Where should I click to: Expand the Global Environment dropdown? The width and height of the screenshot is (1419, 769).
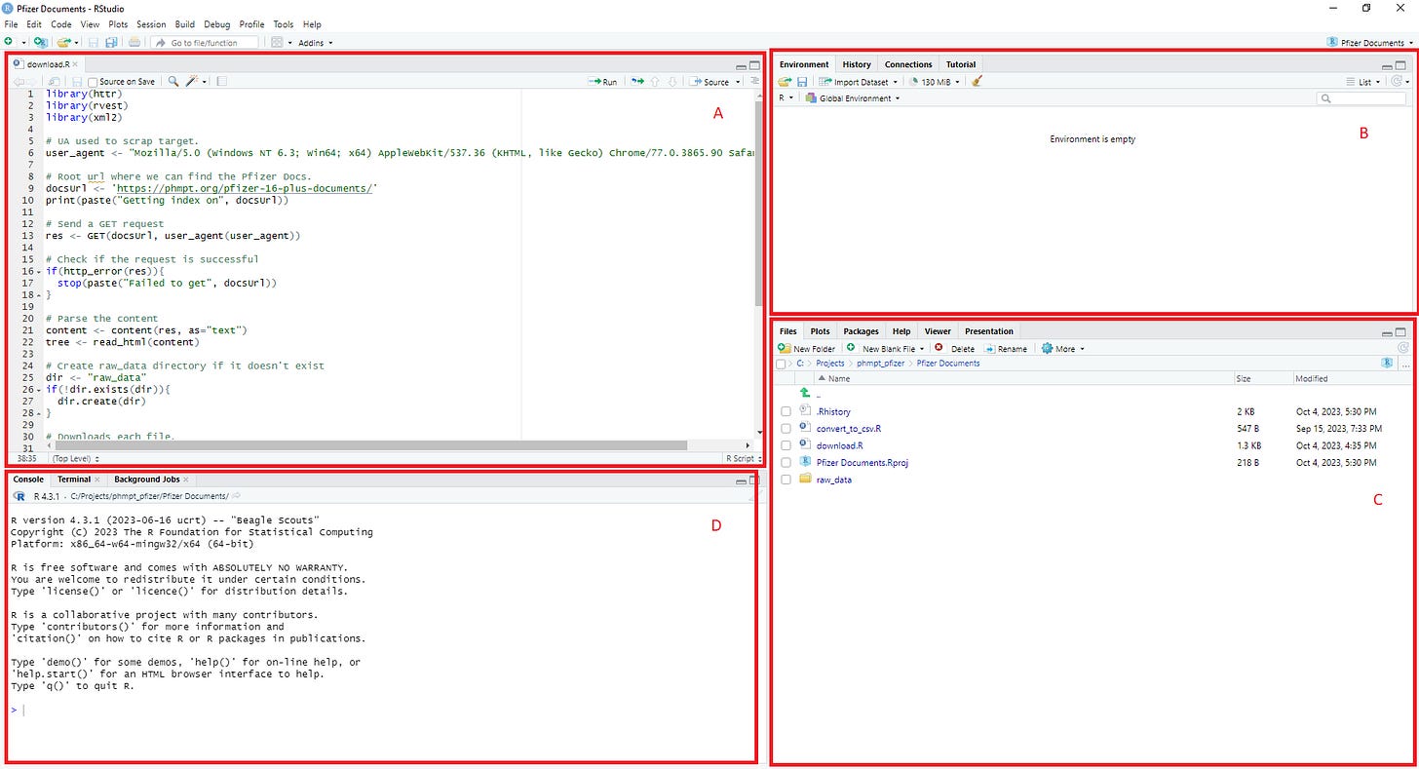[x=853, y=98]
